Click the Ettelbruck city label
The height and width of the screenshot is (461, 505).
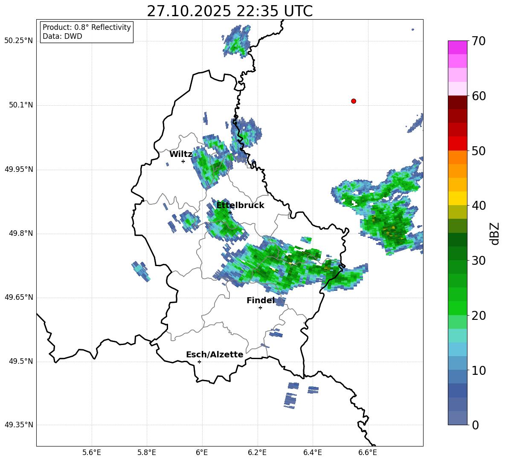[240, 206]
